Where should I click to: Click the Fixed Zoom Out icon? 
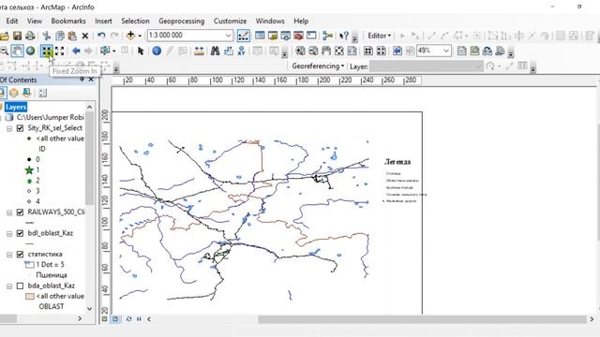coord(60,51)
